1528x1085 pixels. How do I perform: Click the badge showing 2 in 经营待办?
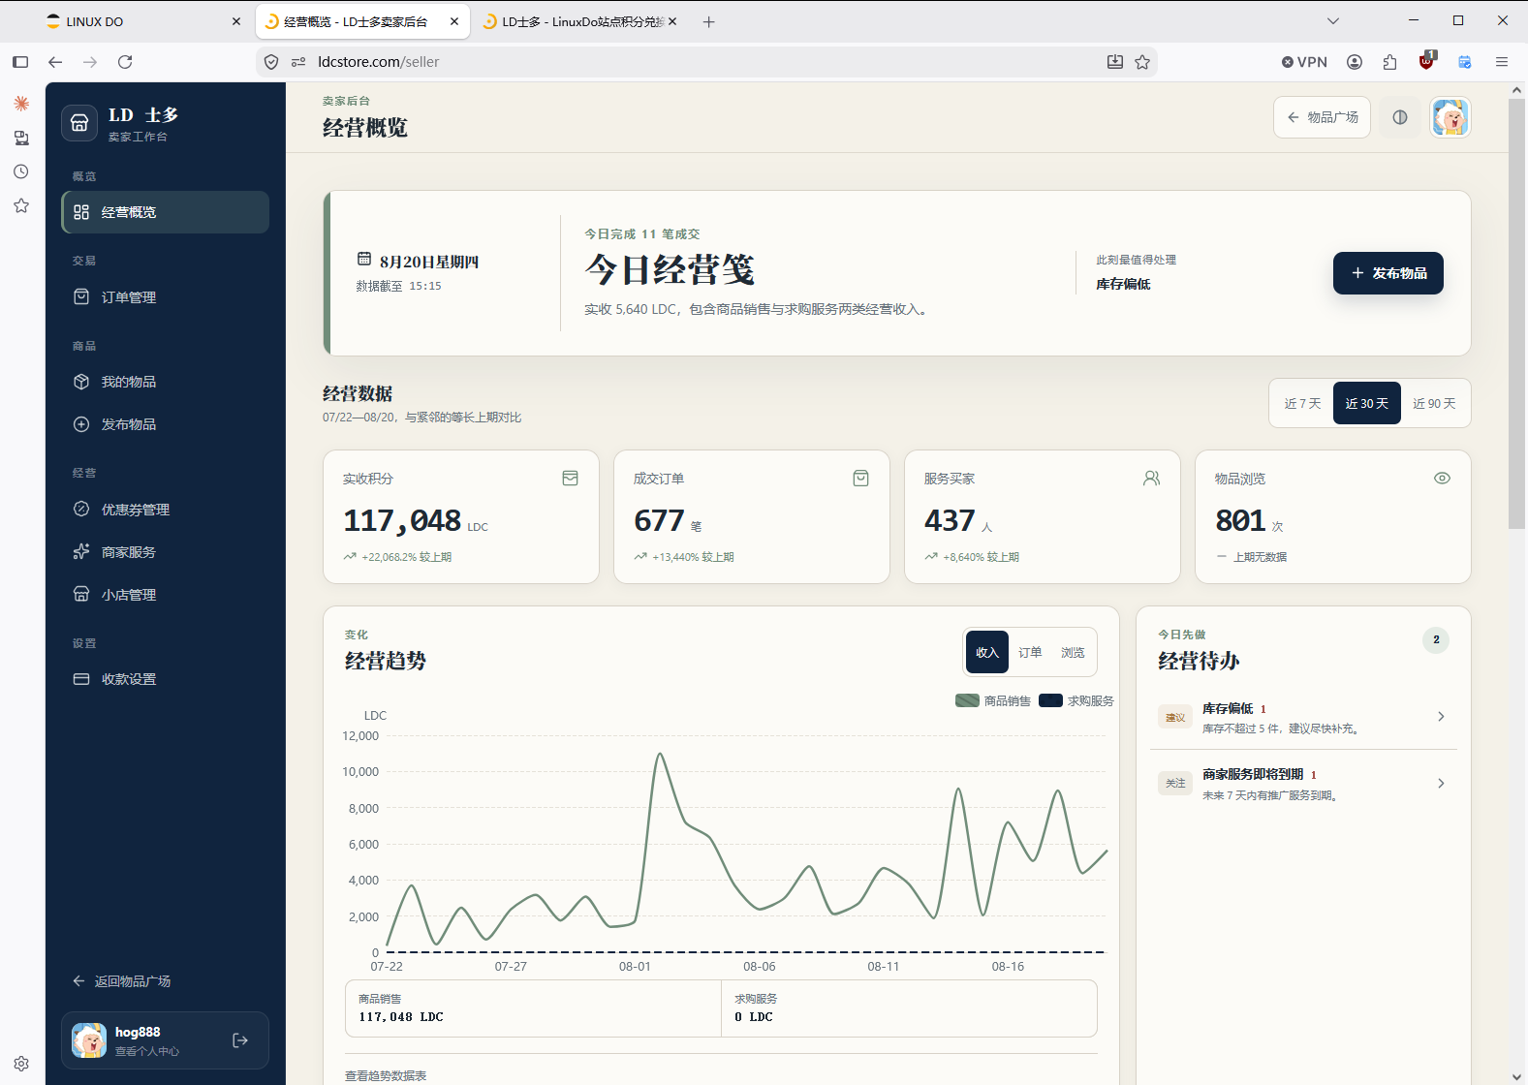point(1436,639)
